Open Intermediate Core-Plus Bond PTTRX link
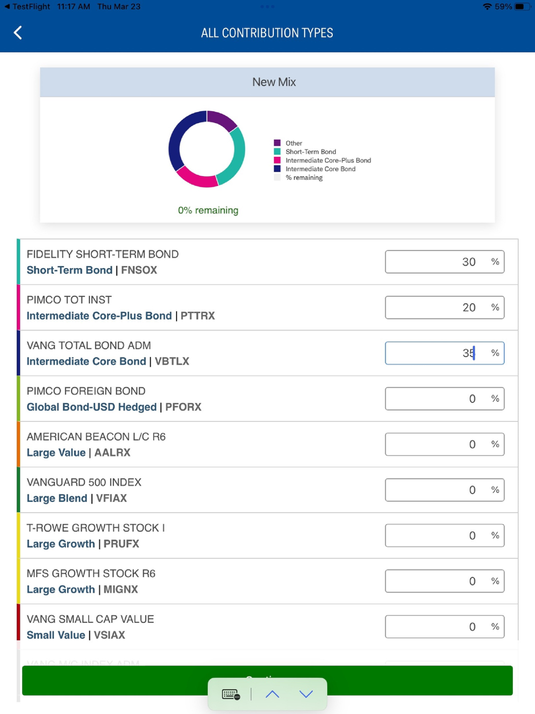Image resolution: width=535 pixels, height=714 pixels. click(x=121, y=316)
